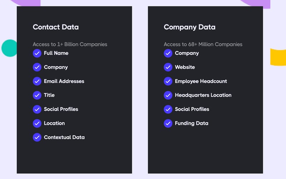Image resolution: width=286 pixels, height=179 pixels.
Task: Select the check icon beside Title
Action: 37,95
